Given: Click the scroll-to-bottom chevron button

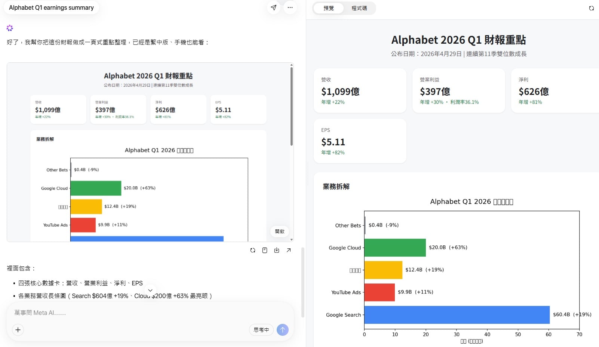Looking at the screenshot, I should point(150,290).
